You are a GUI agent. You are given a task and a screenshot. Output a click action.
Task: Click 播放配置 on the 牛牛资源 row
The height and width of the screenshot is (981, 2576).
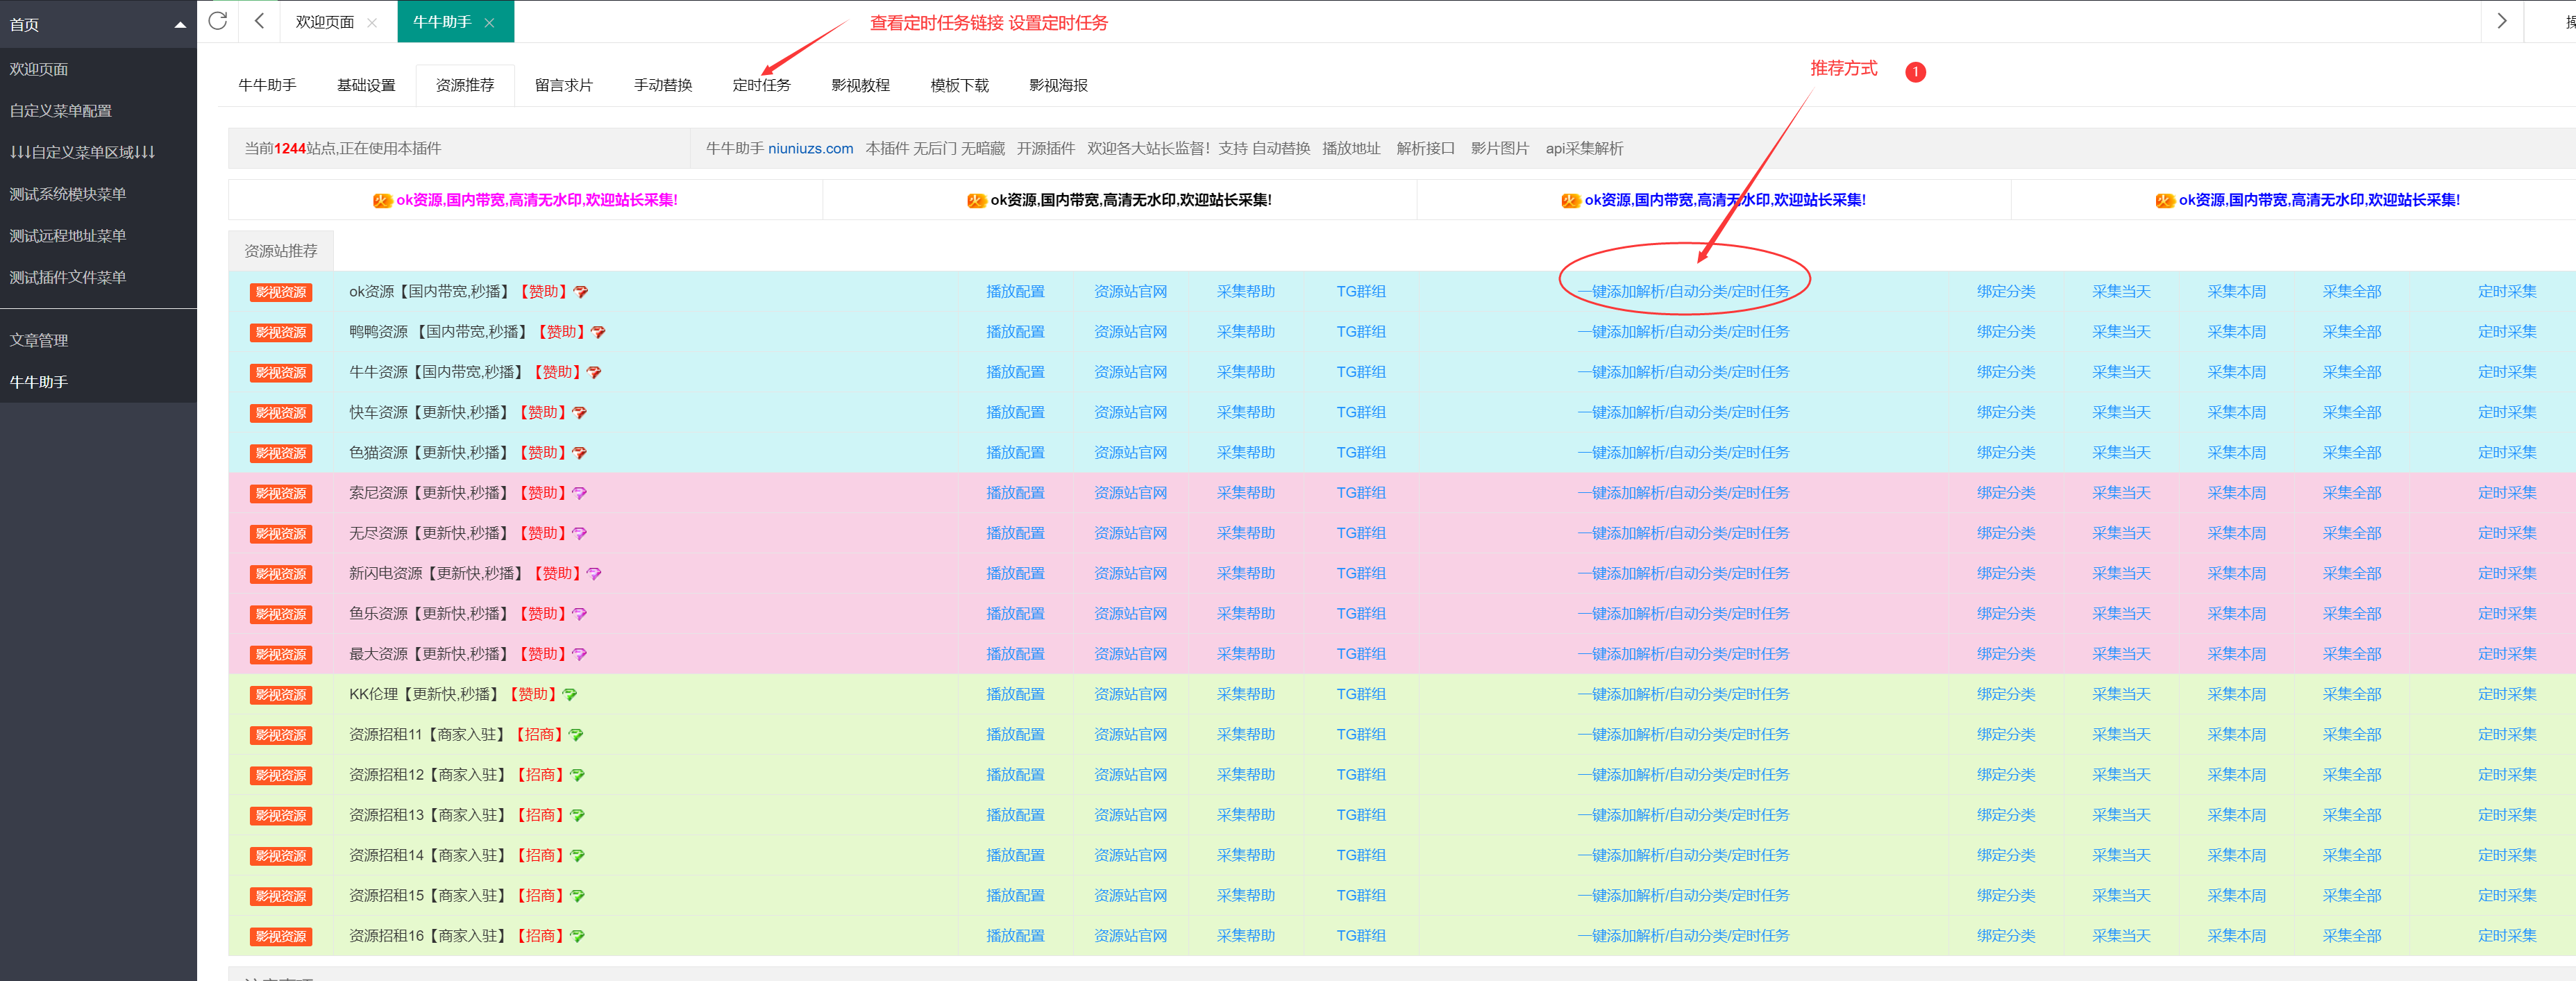click(x=1015, y=372)
